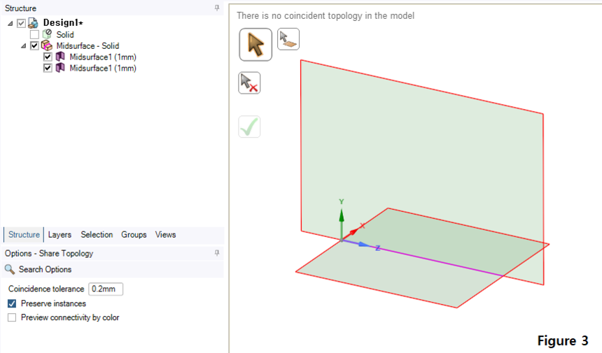Open the Groups tab

[x=134, y=235]
